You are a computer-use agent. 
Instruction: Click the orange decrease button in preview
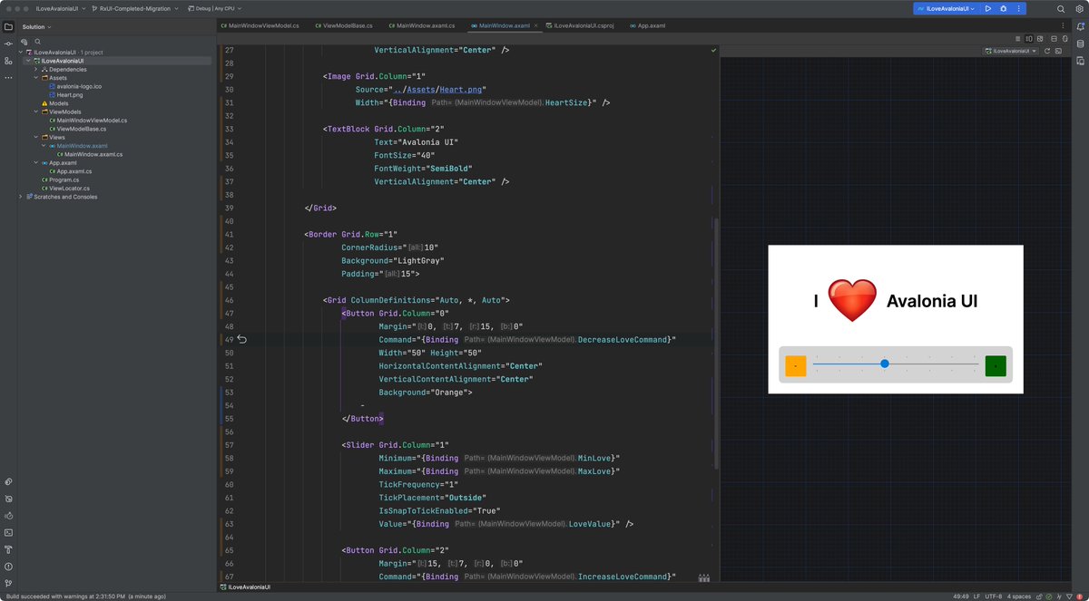click(x=796, y=366)
